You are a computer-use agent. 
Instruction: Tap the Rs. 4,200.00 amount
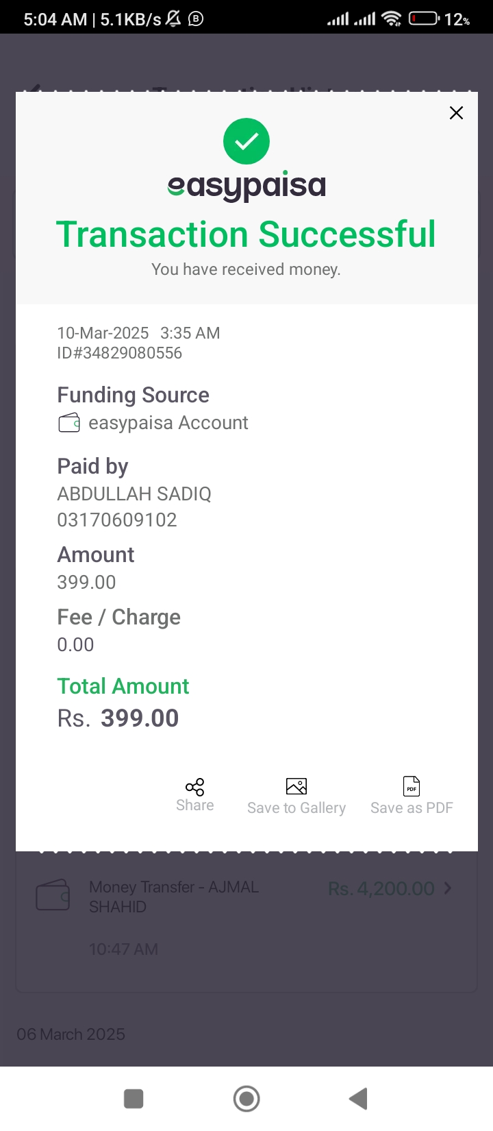381,888
